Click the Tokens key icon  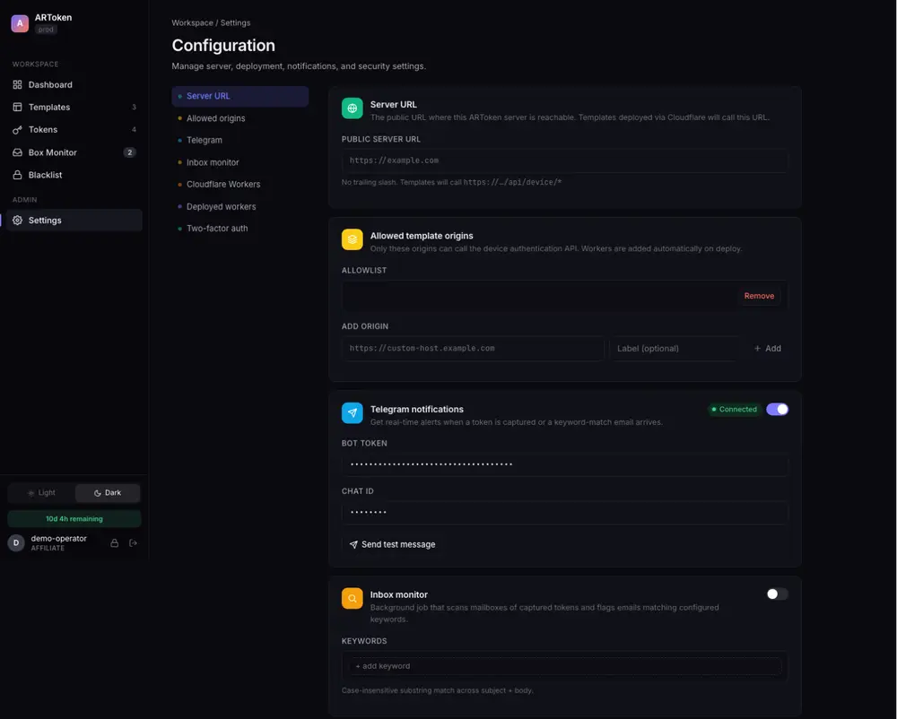coord(17,130)
